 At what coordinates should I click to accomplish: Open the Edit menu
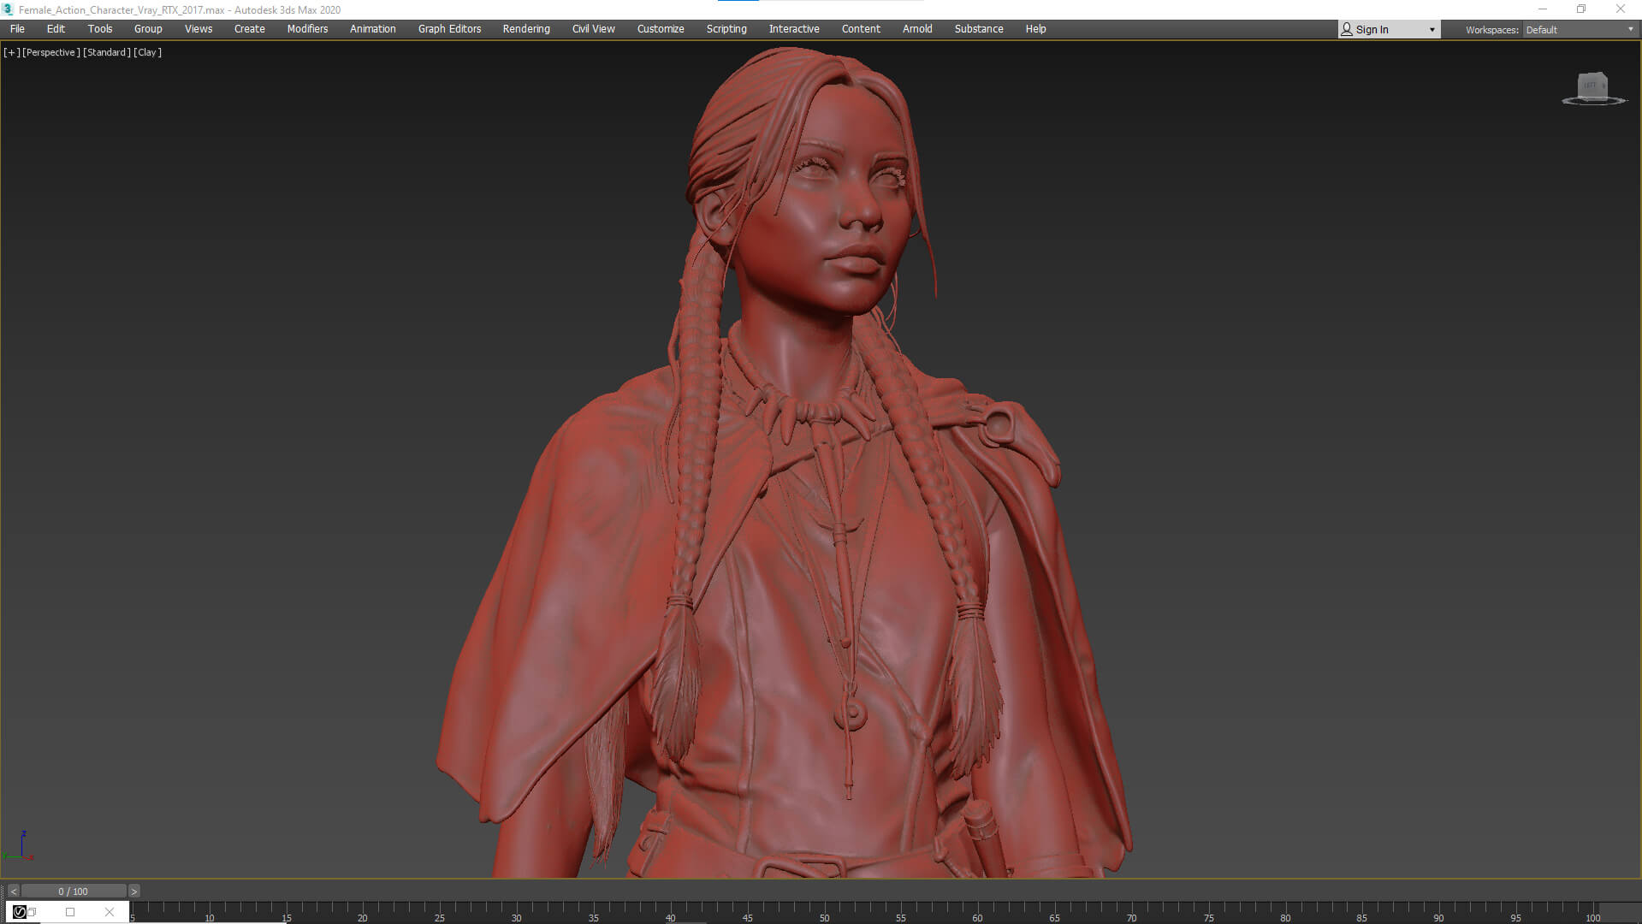56,29
